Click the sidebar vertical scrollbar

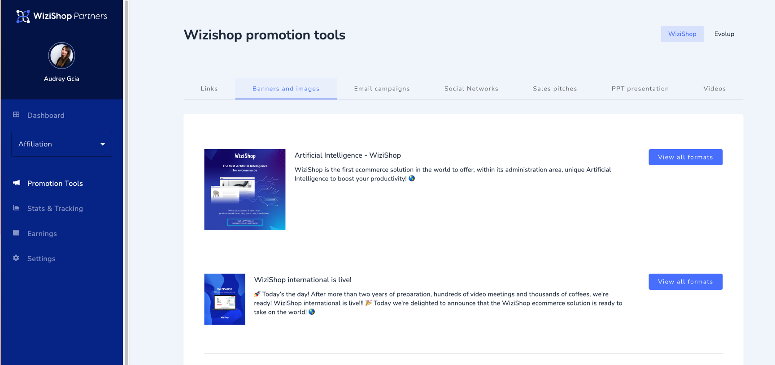point(126,182)
